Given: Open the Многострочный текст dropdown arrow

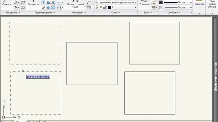Looking at the screenshot, I should [x=85, y=7].
